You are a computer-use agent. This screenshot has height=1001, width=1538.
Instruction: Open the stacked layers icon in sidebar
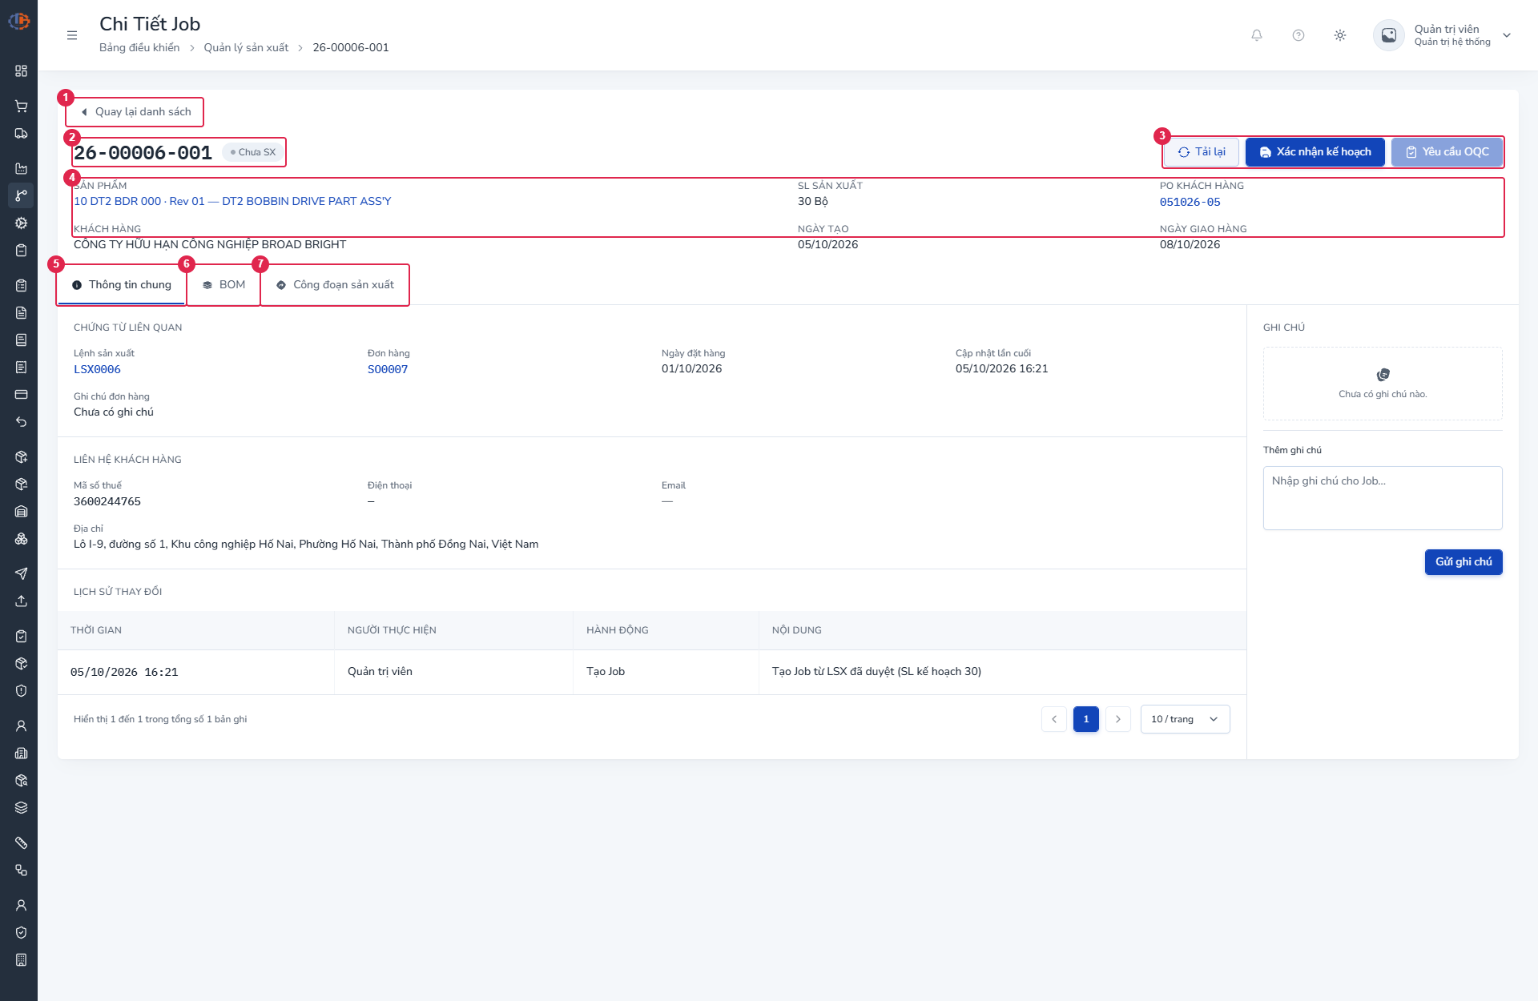(x=22, y=808)
